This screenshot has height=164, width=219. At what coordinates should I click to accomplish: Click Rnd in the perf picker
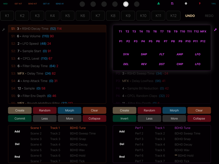point(122,157)
